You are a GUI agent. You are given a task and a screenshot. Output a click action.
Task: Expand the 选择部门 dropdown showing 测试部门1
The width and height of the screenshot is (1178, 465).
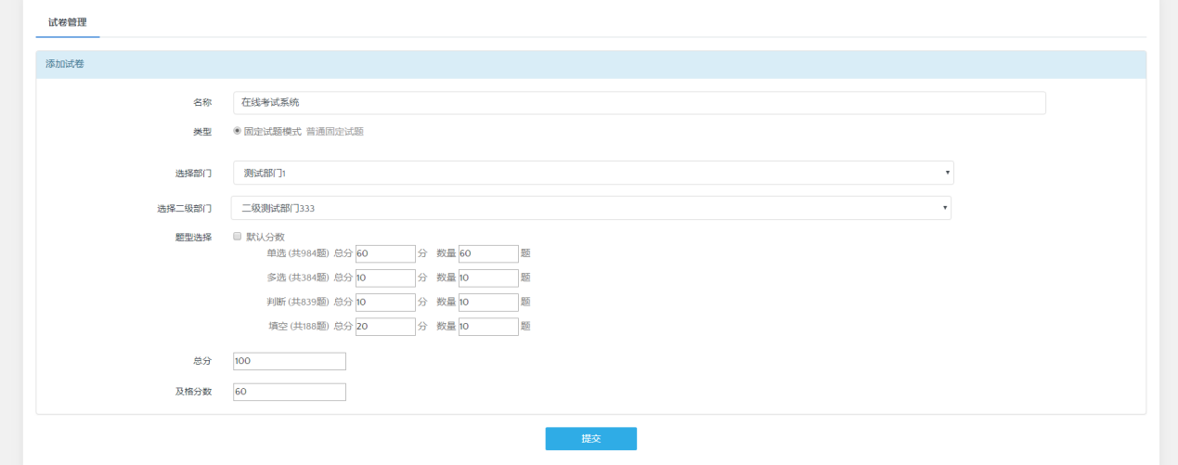593,173
